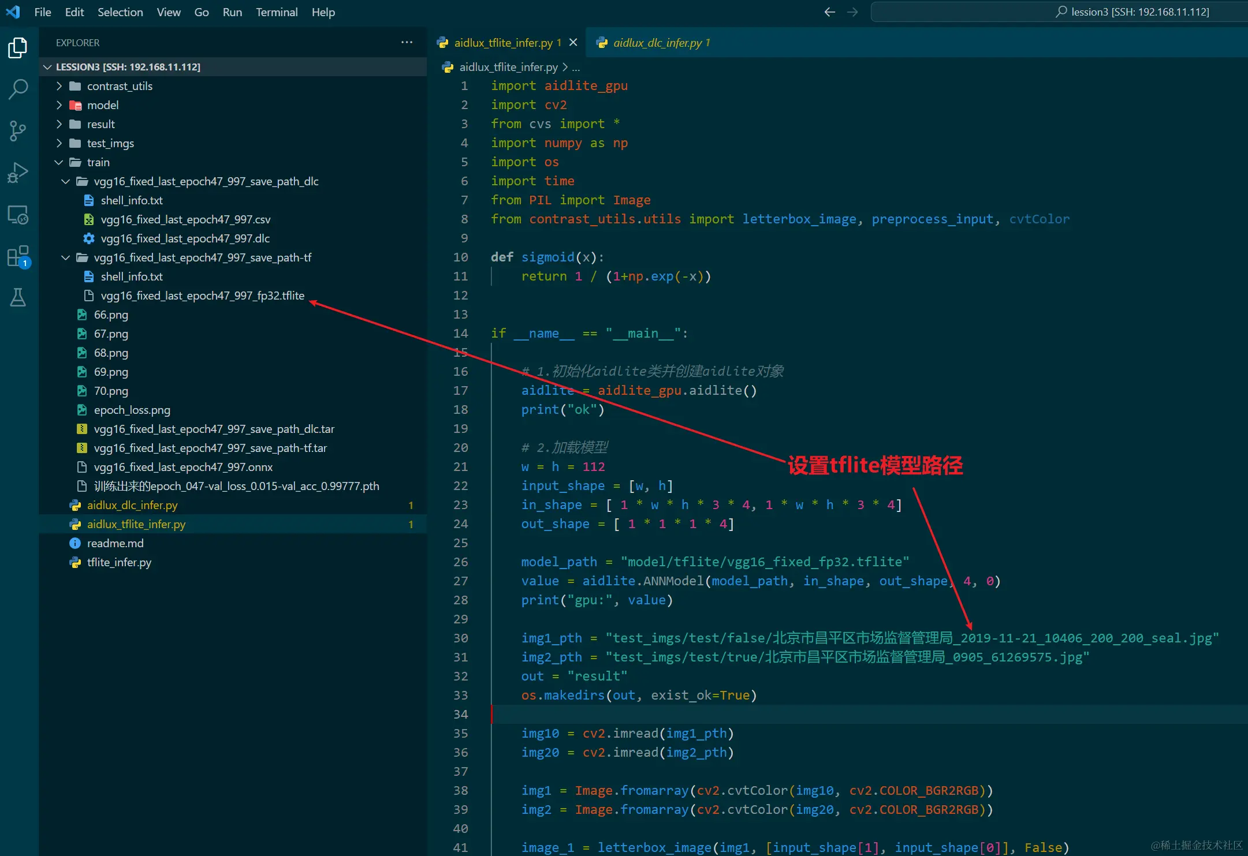Expand the contrast_utils folder
The width and height of the screenshot is (1248, 856).
coord(59,86)
